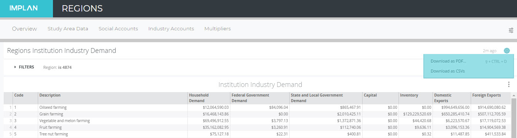Click the value $16,468,143.86
Image resolution: width=517 pixels, height=138 pixels.
tap(216, 114)
